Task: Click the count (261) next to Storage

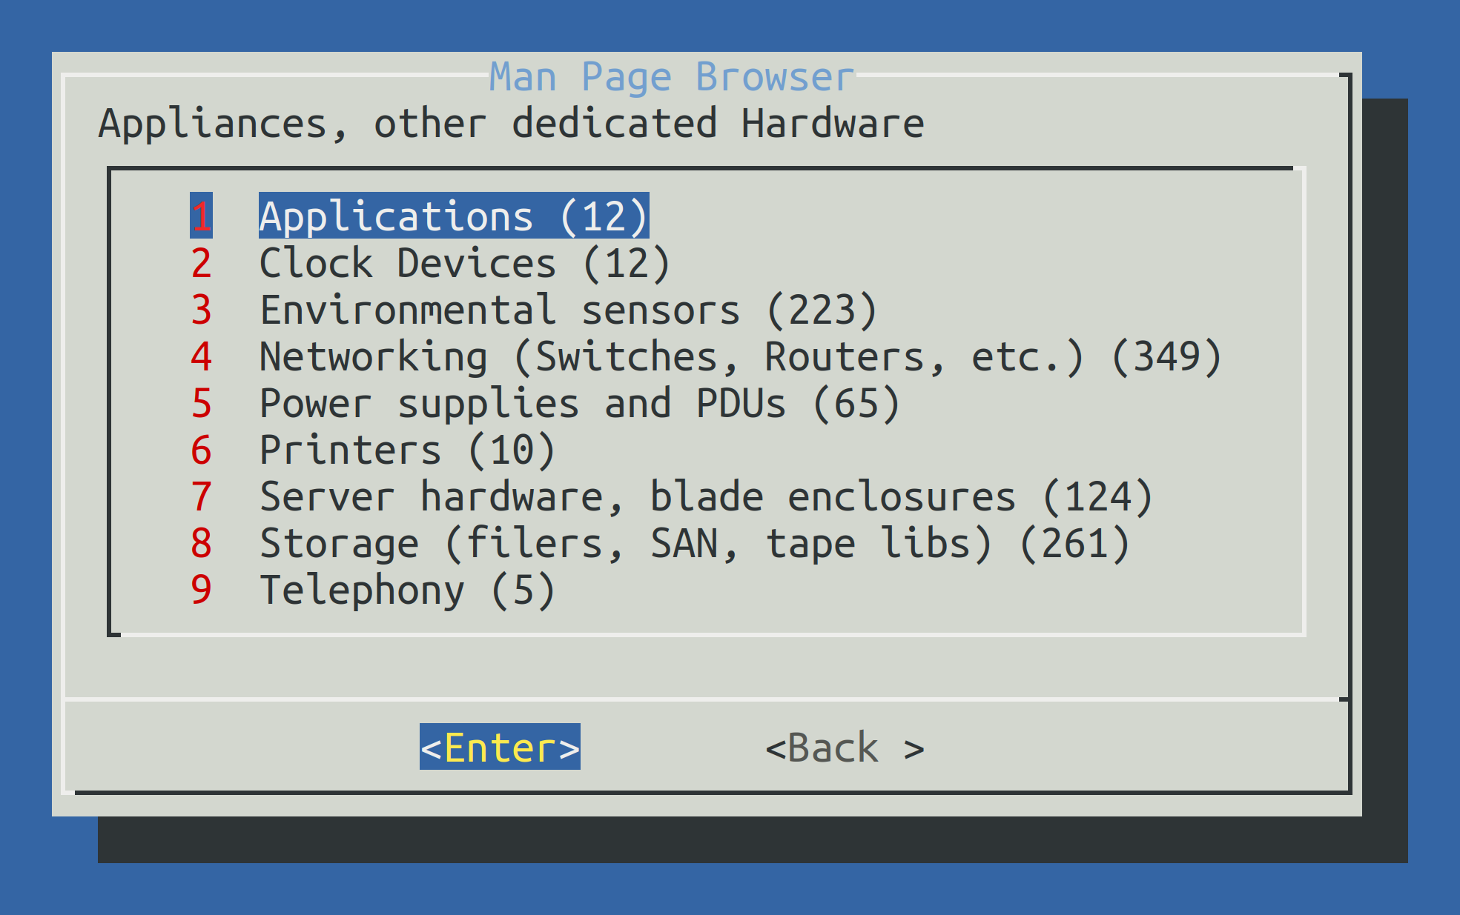Action: (1075, 542)
